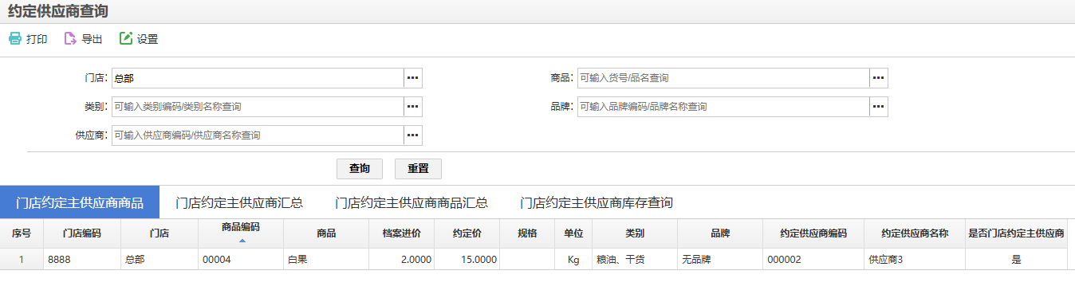
Task: Click the 档案进价 column header
Action: coord(401,233)
